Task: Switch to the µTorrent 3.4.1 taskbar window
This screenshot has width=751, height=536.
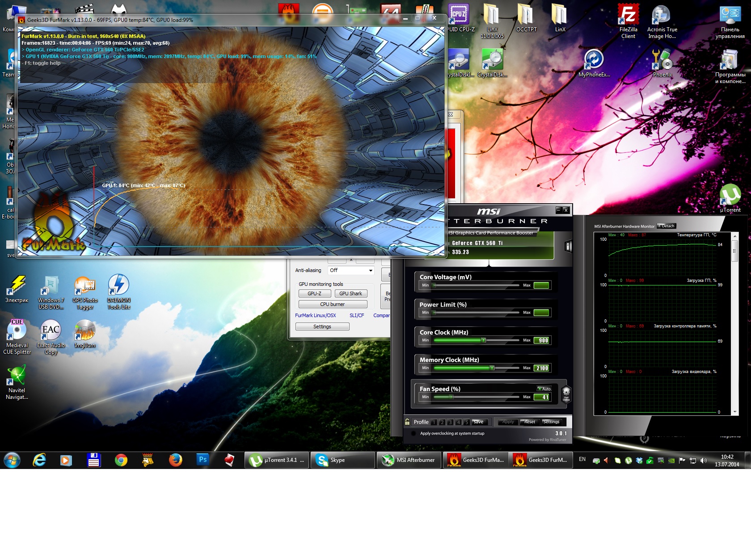Action: [277, 460]
